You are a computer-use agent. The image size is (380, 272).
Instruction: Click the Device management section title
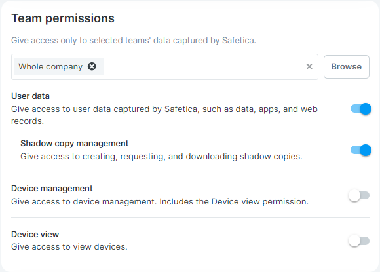click(52, 189)
